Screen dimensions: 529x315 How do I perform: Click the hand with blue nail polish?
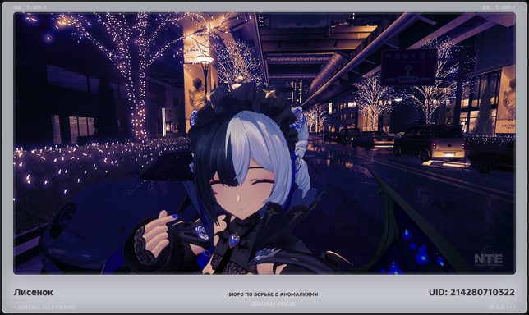click(x=159, y=231)
